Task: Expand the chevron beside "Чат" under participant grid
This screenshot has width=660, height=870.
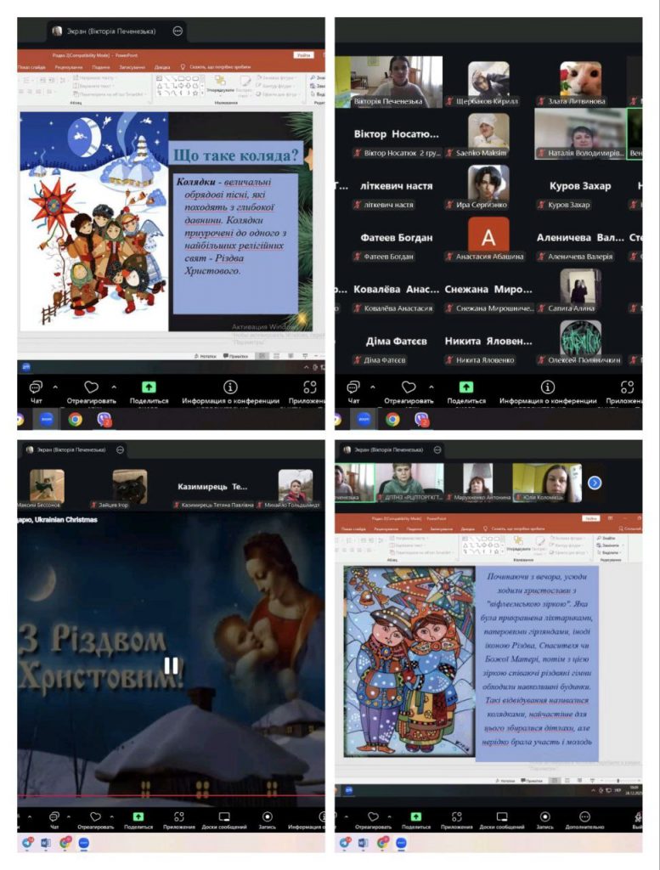Action: [x=373, y=387]
